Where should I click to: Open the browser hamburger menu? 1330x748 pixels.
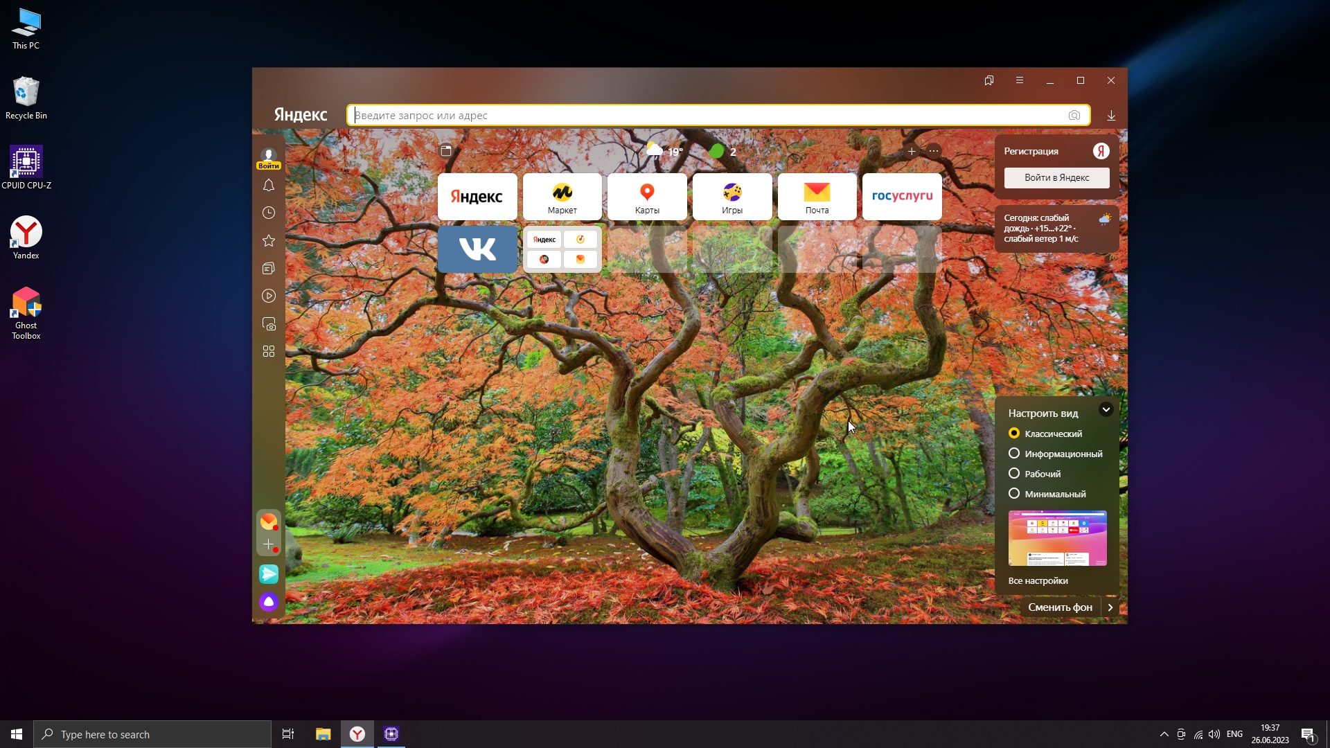[x=1020, y=80]
